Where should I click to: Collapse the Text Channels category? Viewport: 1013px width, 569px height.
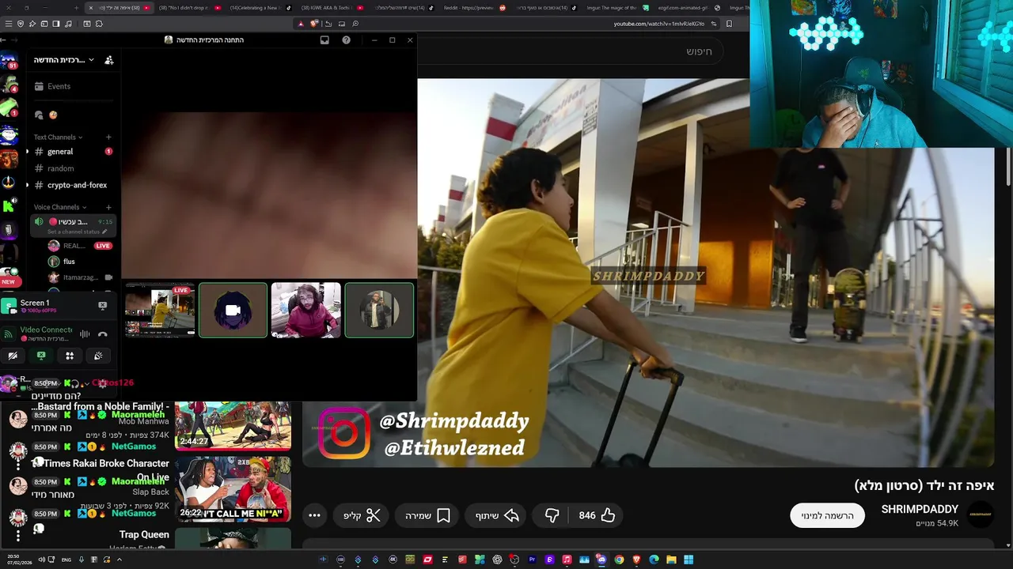pos(58,138)
